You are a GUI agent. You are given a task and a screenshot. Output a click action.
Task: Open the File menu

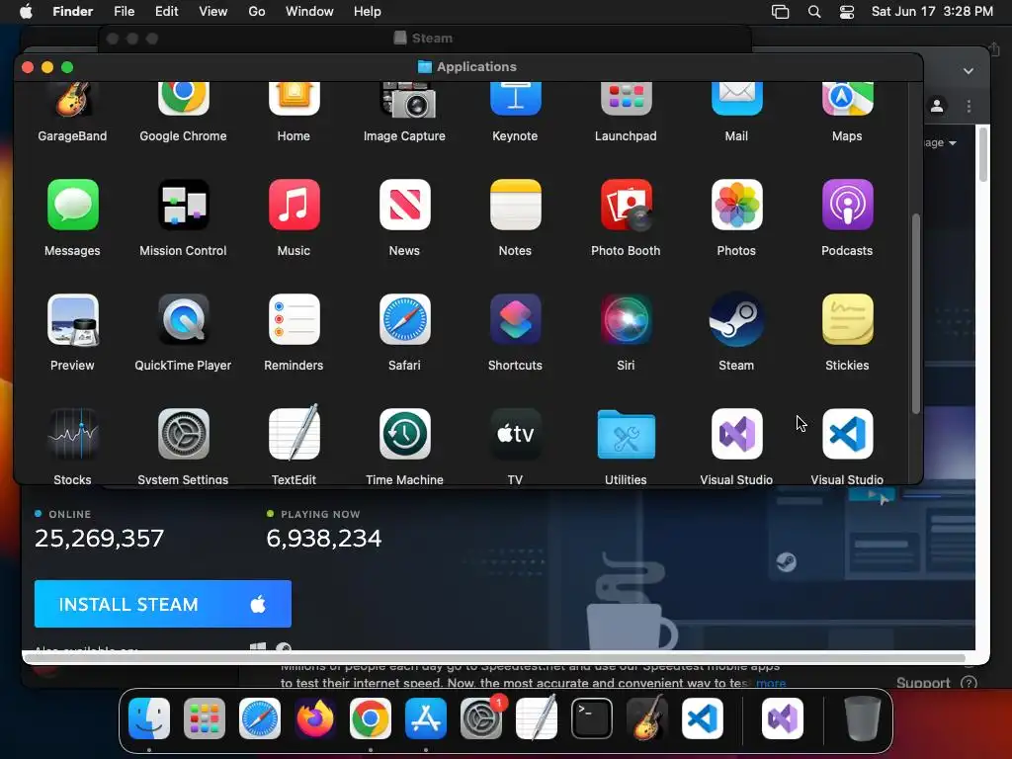[x=124, y=11]
